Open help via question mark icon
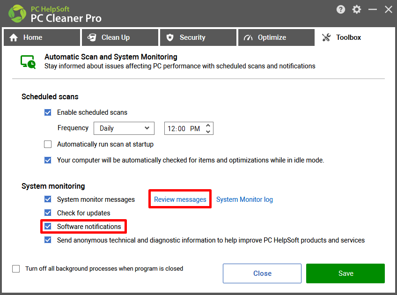 [340, 10]
